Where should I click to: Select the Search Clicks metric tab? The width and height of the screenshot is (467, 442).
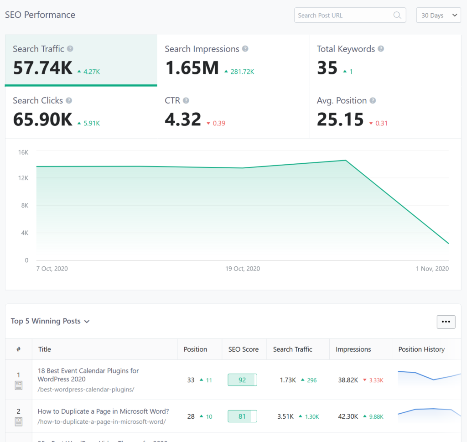point(81,112)
